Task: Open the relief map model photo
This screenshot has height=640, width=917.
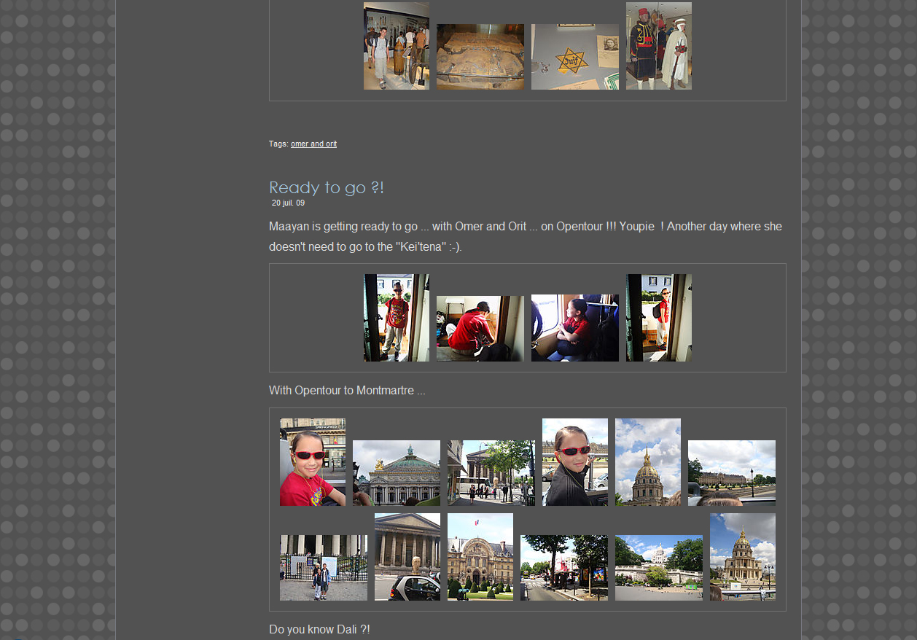Action: (480, 57)
